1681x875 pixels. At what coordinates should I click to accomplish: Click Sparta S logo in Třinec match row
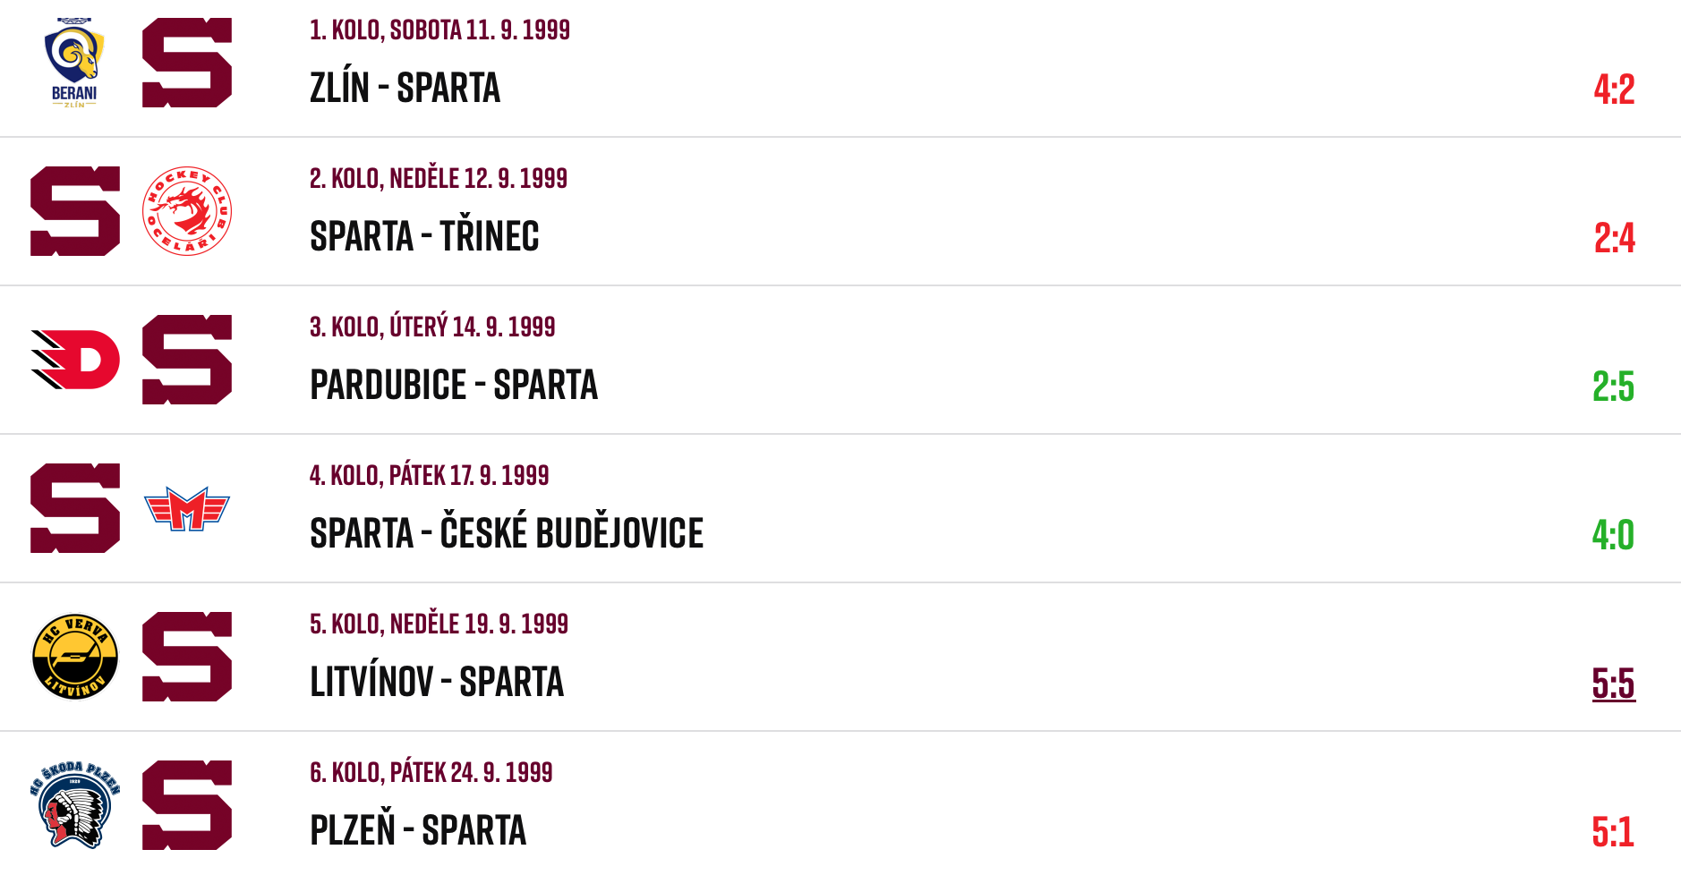click(75, 211)
